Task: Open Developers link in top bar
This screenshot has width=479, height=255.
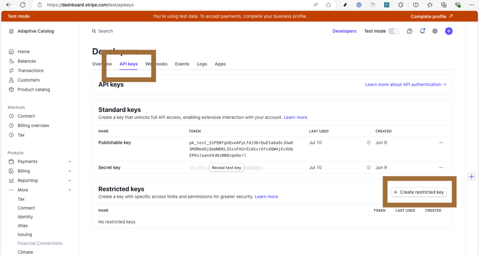Action: 344,31
